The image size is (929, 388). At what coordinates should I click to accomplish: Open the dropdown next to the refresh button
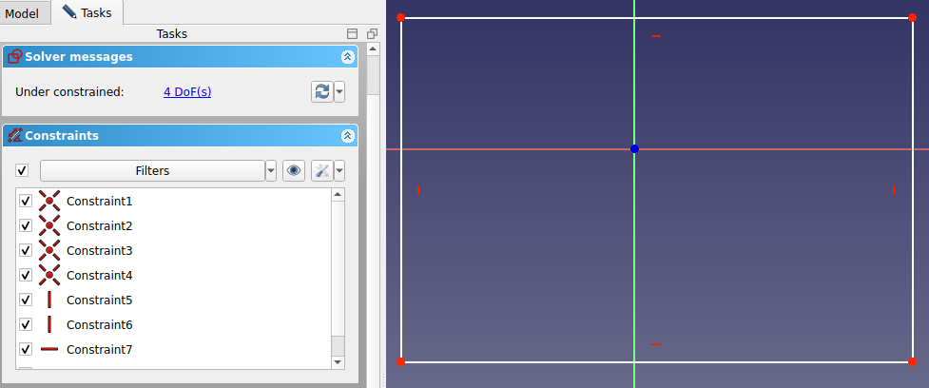click(x=339, y=92)
